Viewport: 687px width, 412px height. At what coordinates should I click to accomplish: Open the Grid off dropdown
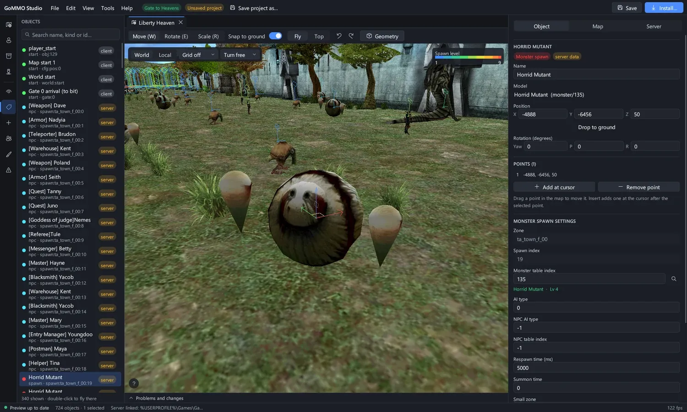(x=198, y=55)
